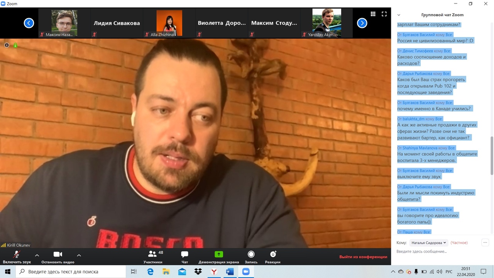Collapse the Групповой чат Zoom panel chevron

(x=399, y=15)
